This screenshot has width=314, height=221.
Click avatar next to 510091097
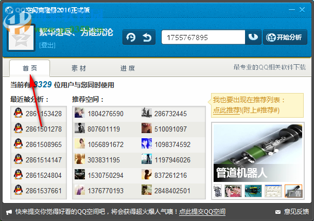[147, 128]
